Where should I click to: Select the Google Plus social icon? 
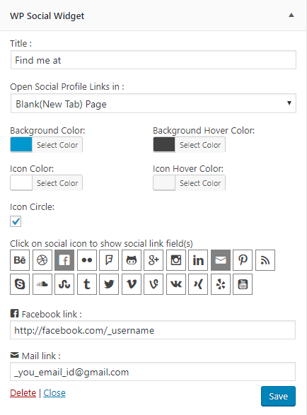tap(153, 260)
